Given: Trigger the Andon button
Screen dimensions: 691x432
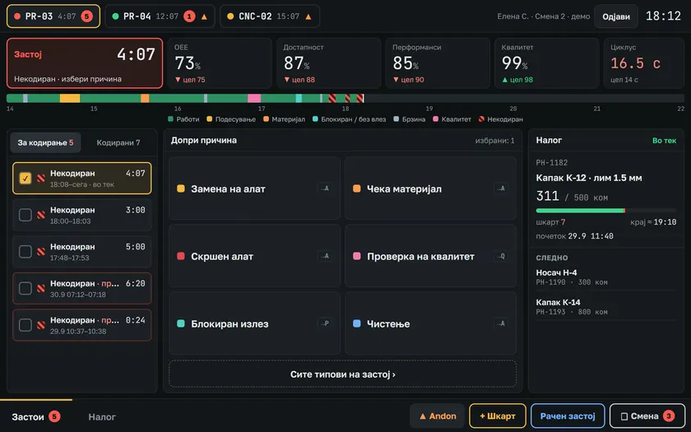Looking at the screenshot, I should [437, 416].
